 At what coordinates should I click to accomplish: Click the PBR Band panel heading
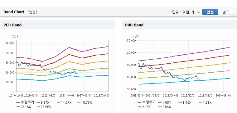click(x=134, y=25)
